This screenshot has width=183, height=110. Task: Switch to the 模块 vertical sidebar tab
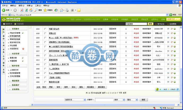coord(4,37)
